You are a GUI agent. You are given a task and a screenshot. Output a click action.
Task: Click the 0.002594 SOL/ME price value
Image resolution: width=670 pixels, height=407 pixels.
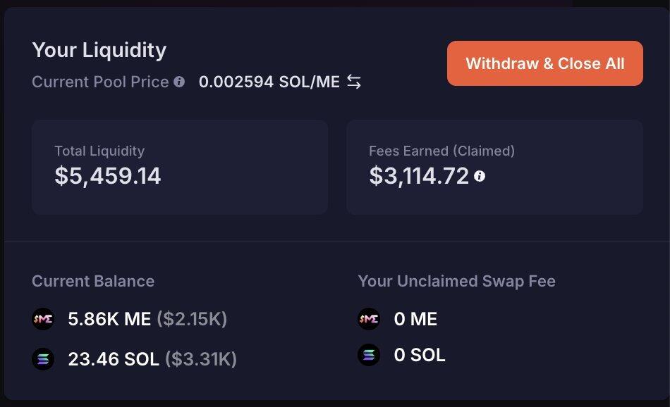click(269, 82)
